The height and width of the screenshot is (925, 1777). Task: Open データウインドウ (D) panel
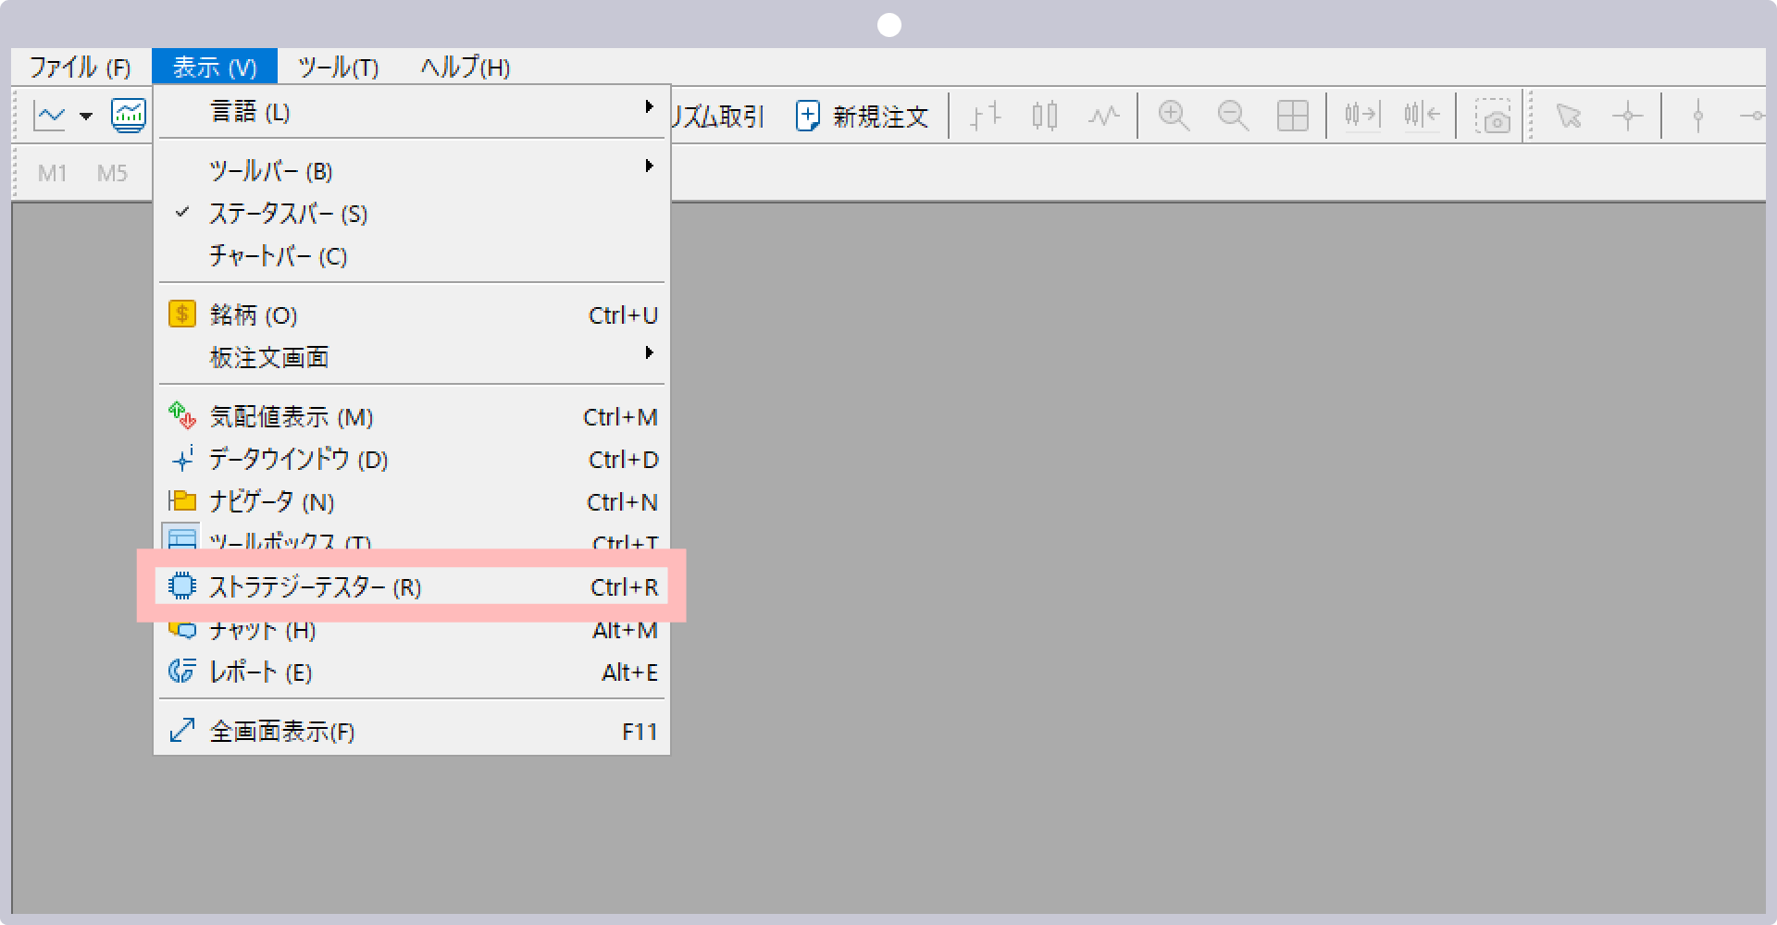(x=412, y=460)
